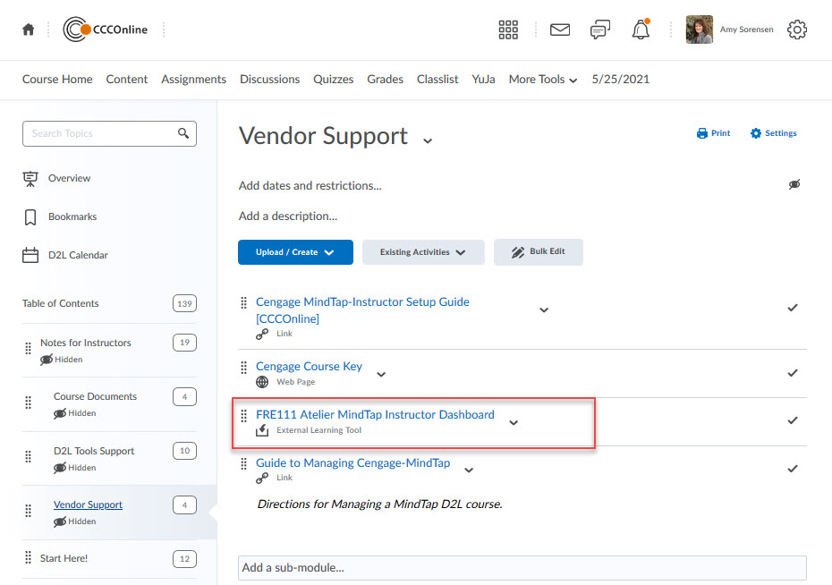Open context menu for Cengage MindTap-Instructor Setup Guide
The height and width of the screenshot is (585, 832).
(544, 309)
